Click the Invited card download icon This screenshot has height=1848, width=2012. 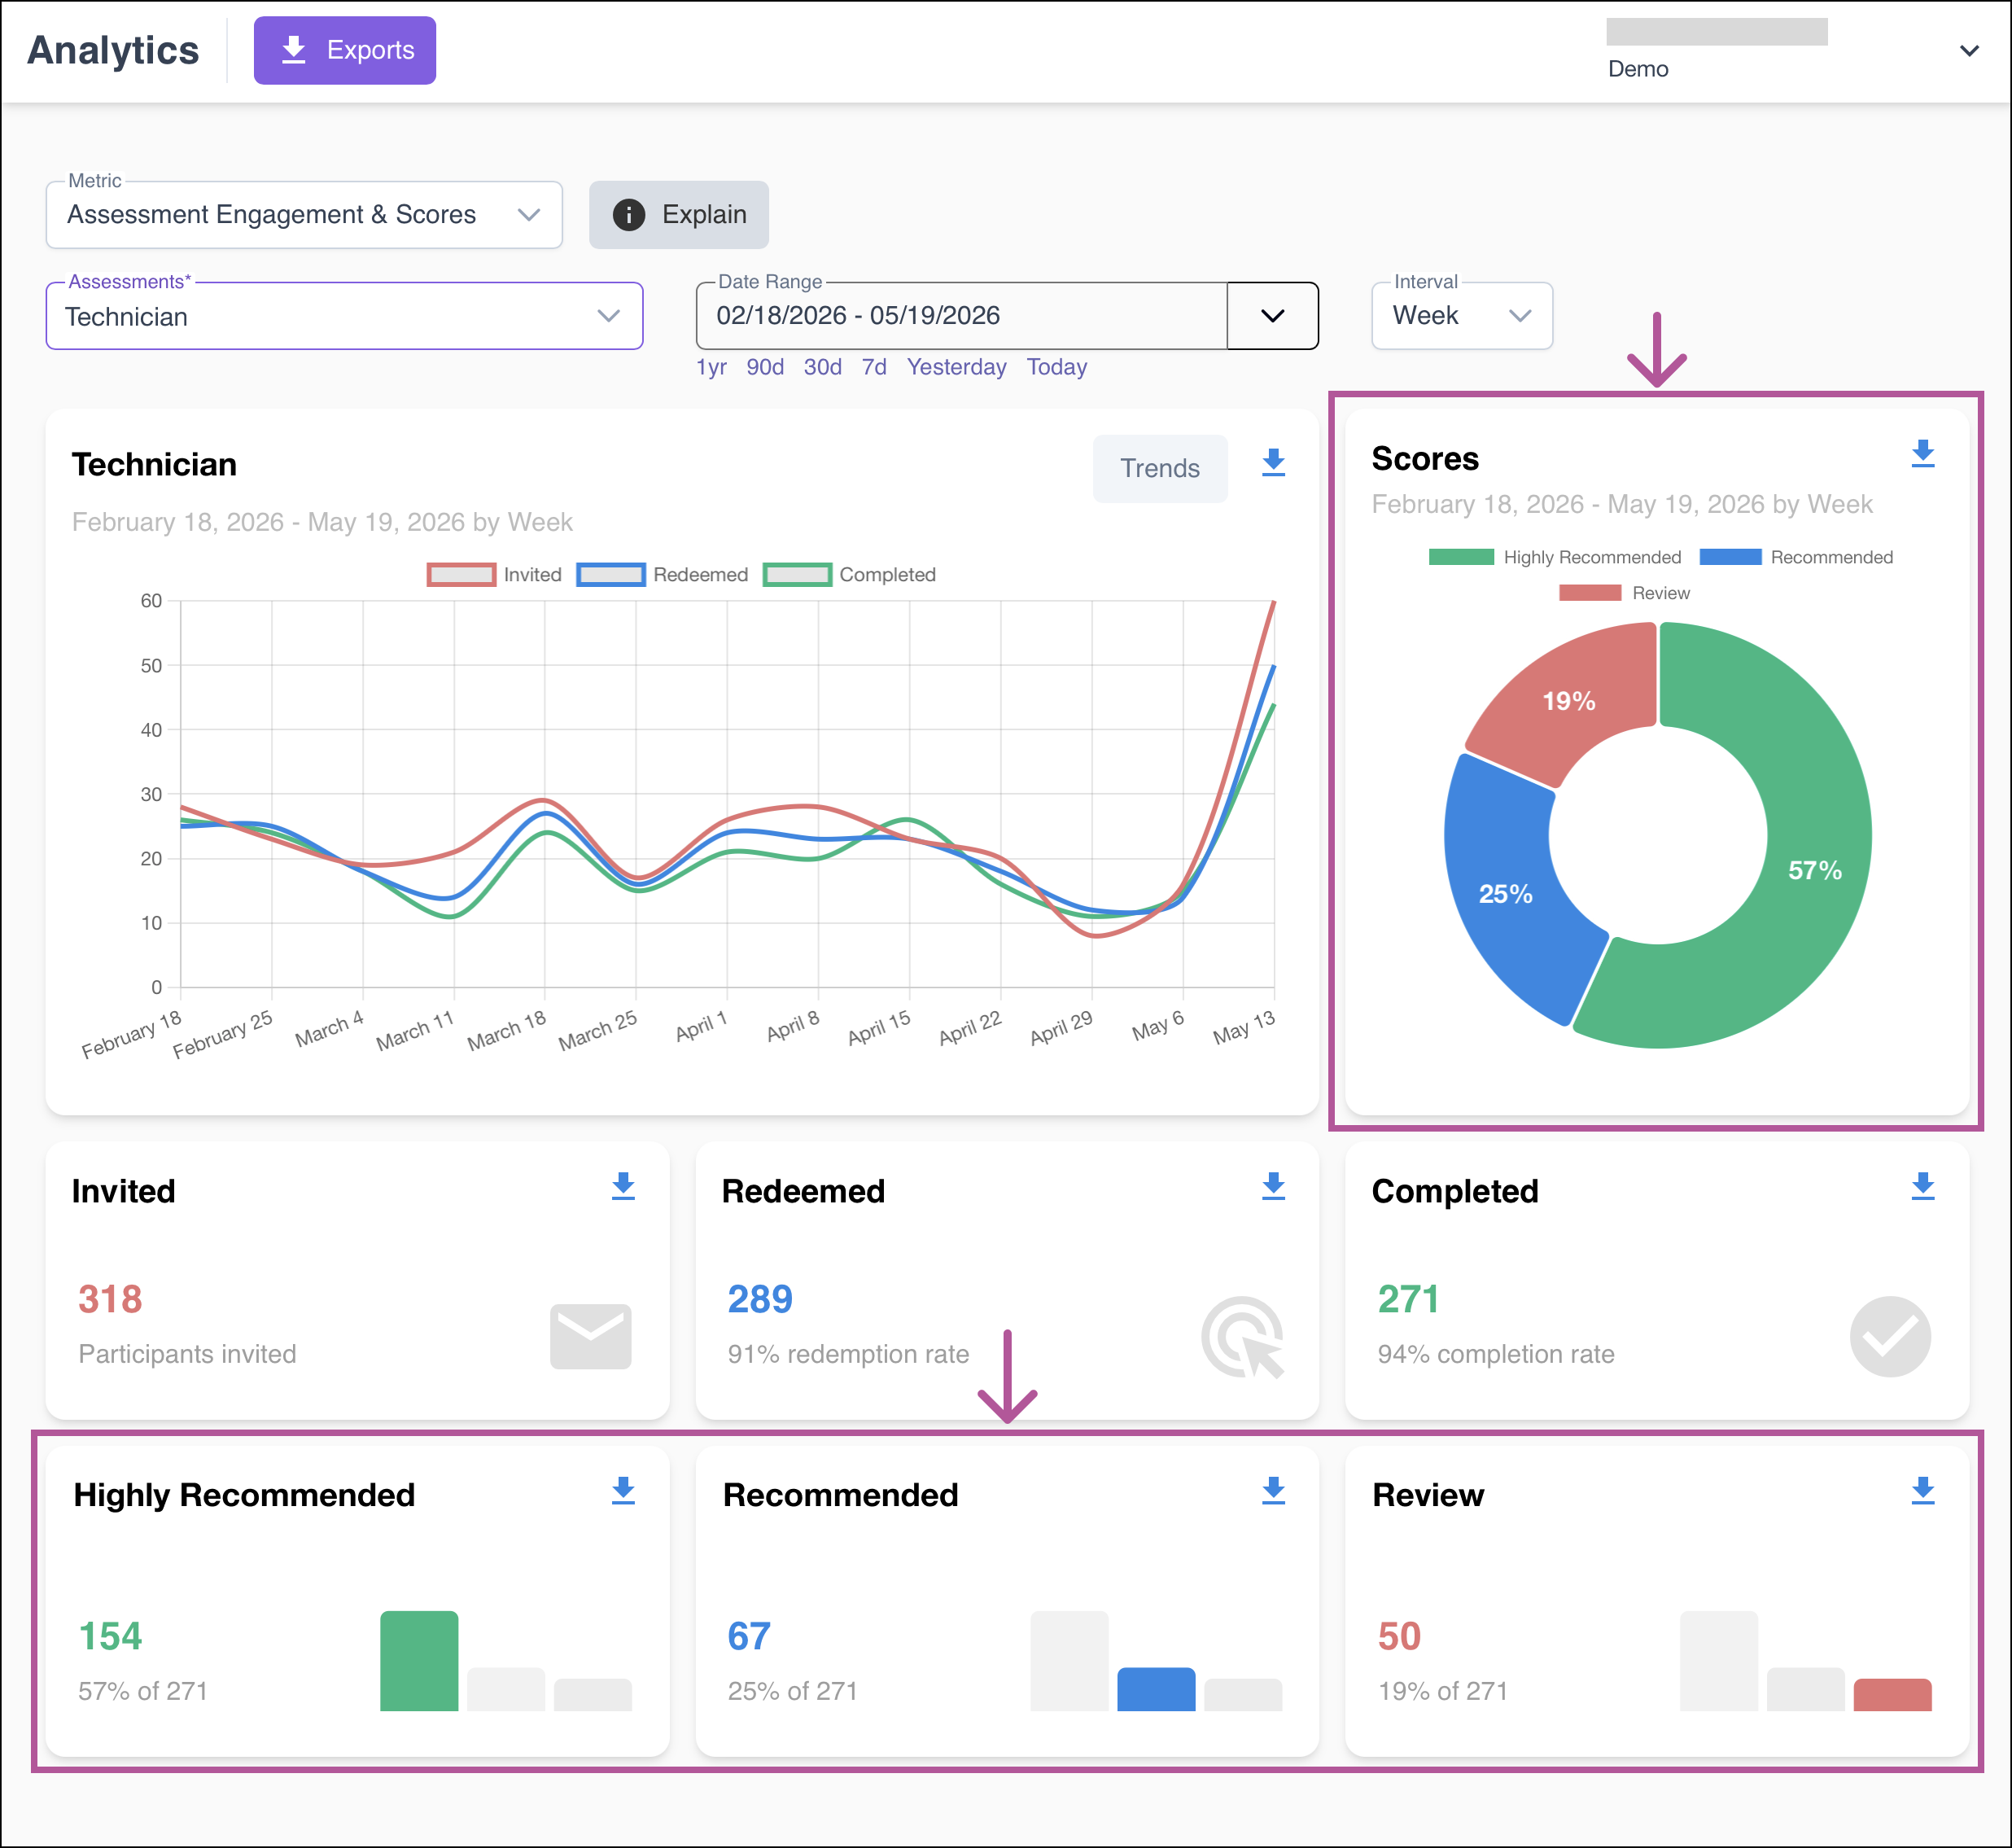coord(623,1187)
